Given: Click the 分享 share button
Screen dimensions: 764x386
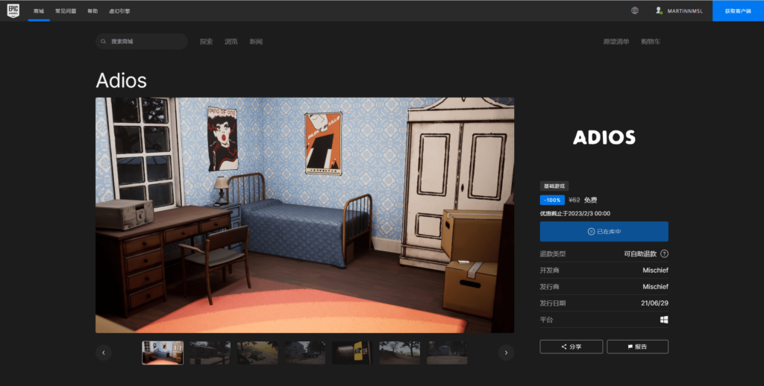Looking at the screenshot, I should point(571,347).
